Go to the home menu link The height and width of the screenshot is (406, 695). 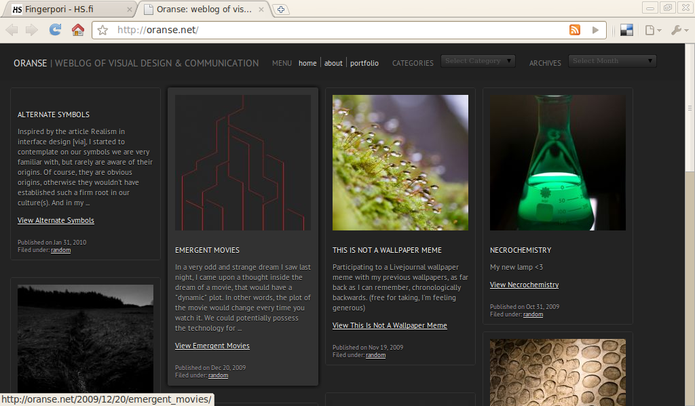click(307, 63)
